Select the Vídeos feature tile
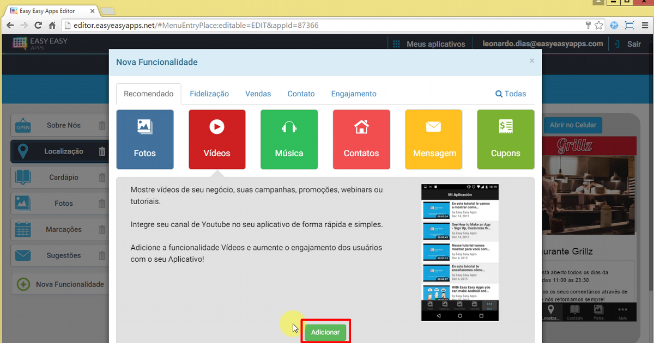654x343 pixels. pyautogui.click(x=217, y=139)
